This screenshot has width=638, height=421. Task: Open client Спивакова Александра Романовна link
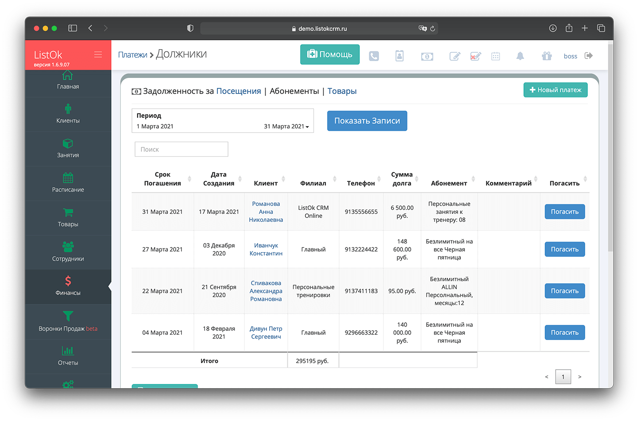(266, 291)
